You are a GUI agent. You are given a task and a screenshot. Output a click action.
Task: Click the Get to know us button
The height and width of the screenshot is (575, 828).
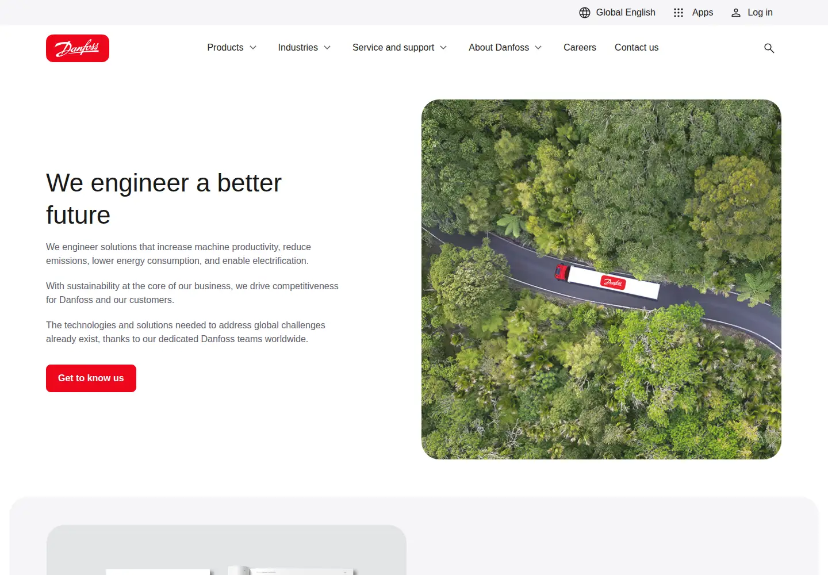click(91, 378)
